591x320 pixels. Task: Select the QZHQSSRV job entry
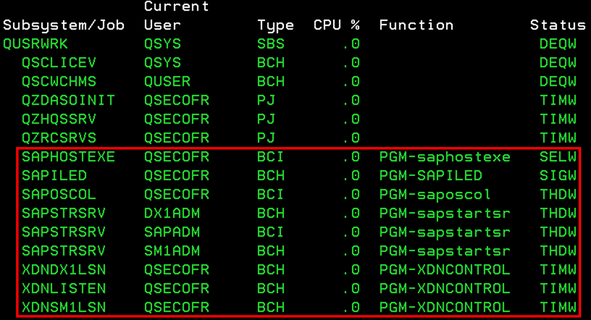tap(59, 119)
